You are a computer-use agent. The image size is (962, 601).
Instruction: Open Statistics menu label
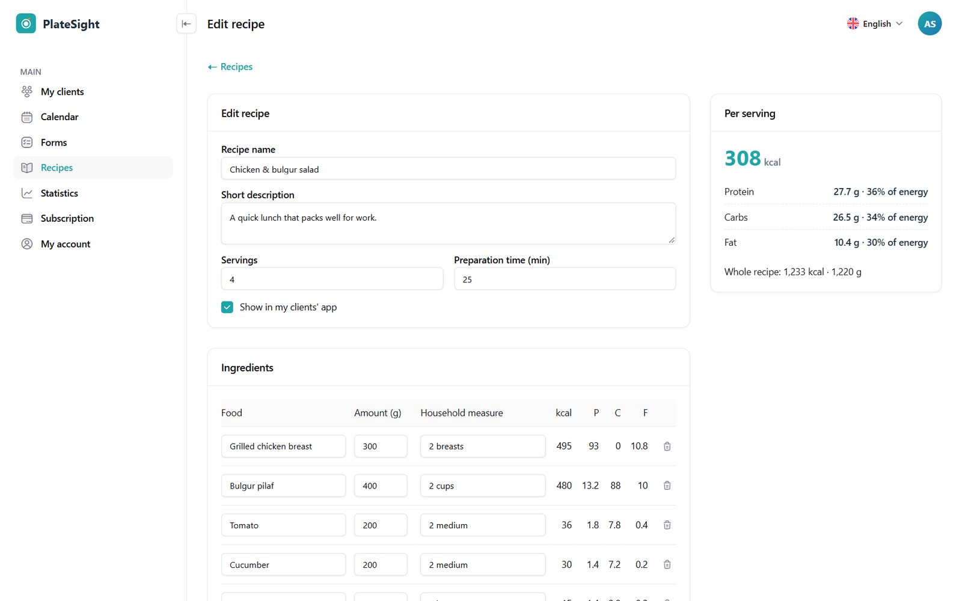point(60,193)
